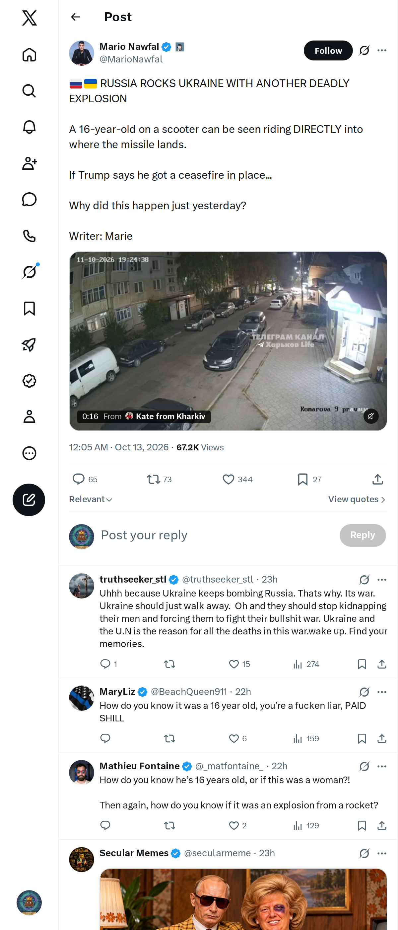Open more options on MaryLiz's reply

(382, 692)
